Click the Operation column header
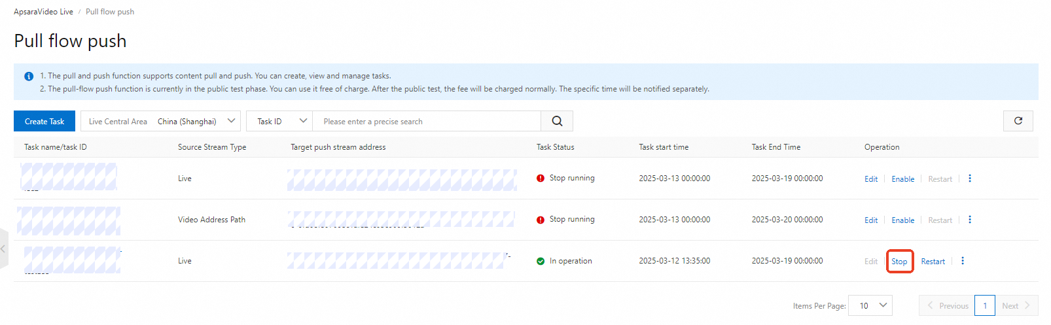This screenshot has height=325, width=1051. [x=882, y=147]
